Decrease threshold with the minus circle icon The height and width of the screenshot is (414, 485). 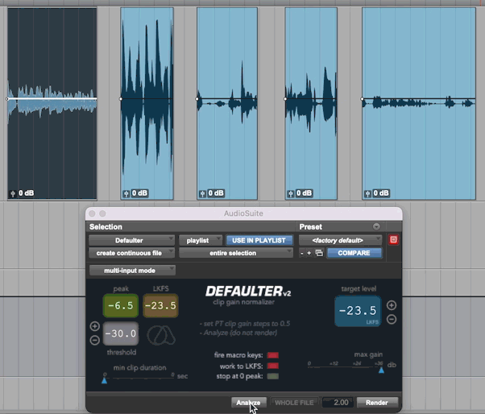point(94,340)
